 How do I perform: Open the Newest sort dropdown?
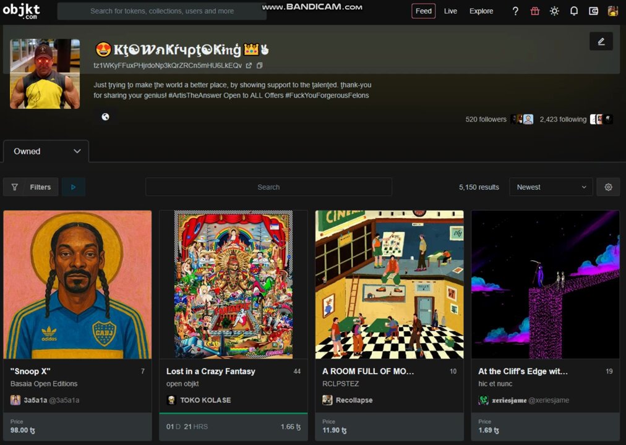click(x=551, y=187)
